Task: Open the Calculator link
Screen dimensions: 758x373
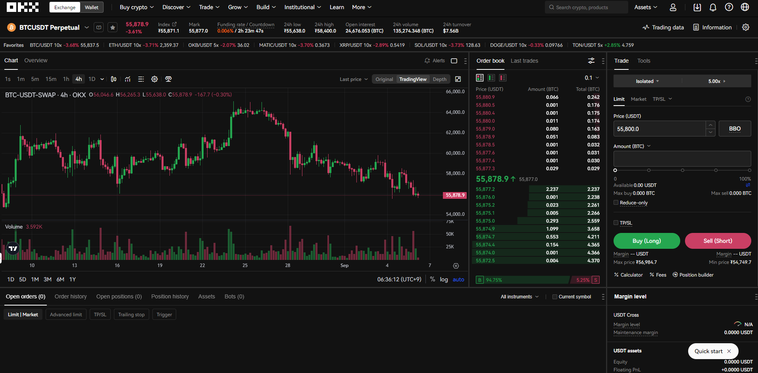Action: [x=628, y=275]
